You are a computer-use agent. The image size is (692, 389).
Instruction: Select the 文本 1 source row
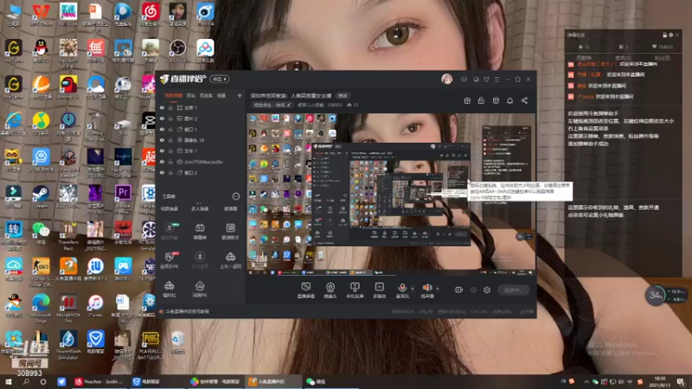click(201, 150)
